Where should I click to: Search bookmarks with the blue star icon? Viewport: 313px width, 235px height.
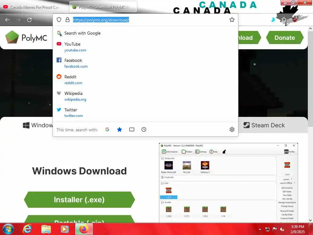click(x=120, y=129)
